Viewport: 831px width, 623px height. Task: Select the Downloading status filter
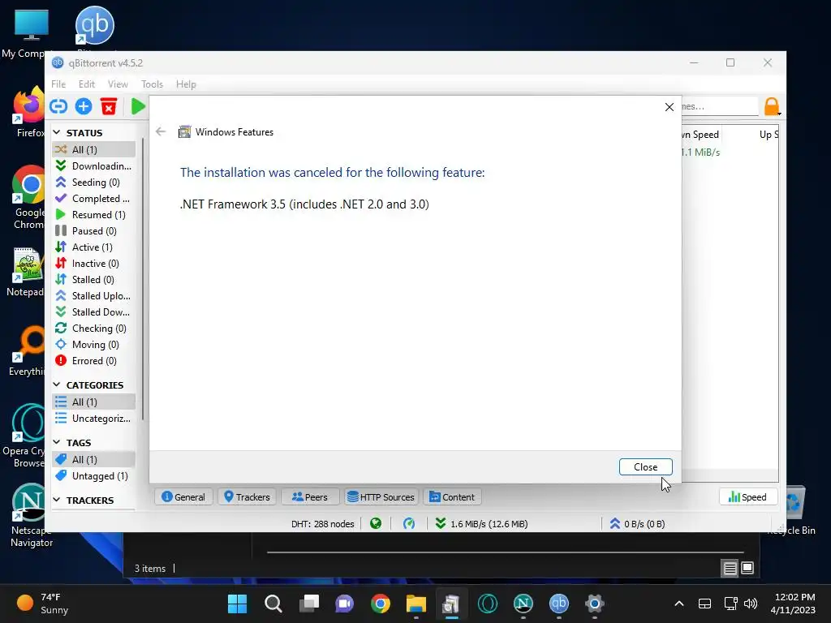pyautogui.click(x=94, y=165)
